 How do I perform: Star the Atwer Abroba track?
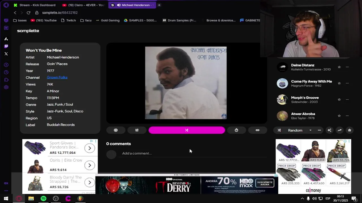click(x=339, y=116)
